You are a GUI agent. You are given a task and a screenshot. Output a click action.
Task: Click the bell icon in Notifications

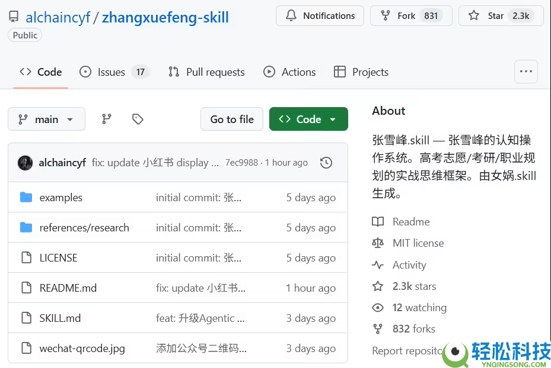pos(291,15)
